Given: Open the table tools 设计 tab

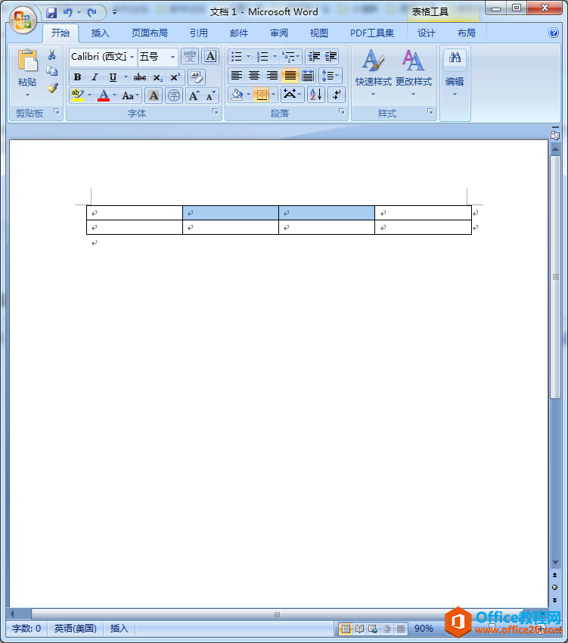Looking at the screenshot, I should 427,33.
